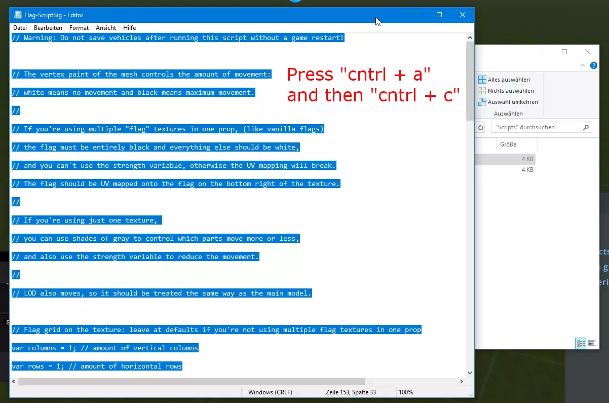The width and height of the screenshot is (609, 403).
Task: Switch Explorer to the details view icon
Action: click(x=581, y=343)
